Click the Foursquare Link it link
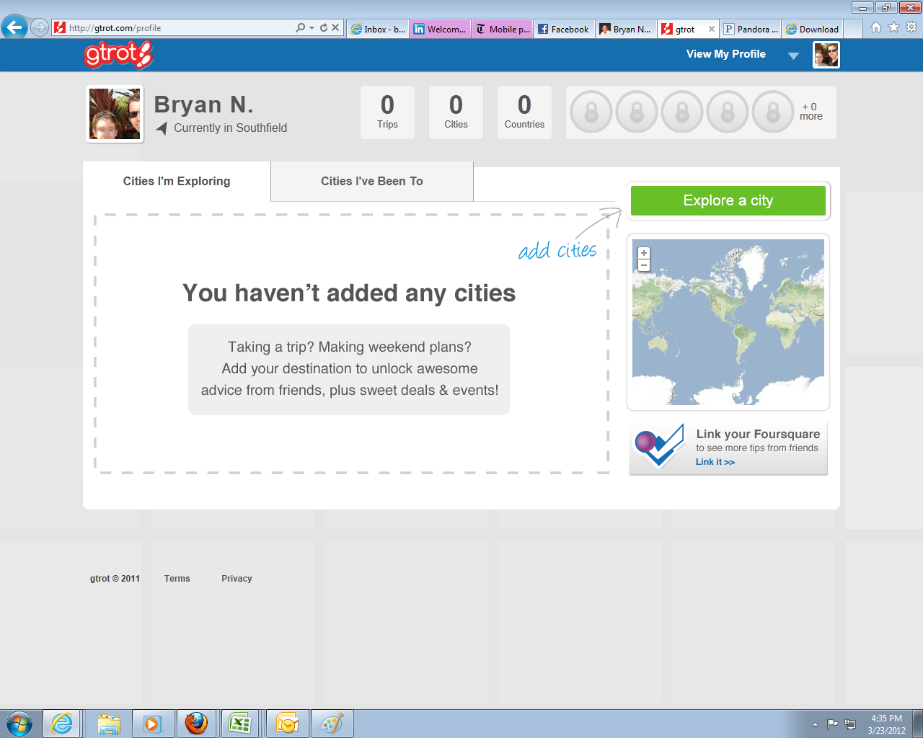The height and width of the screenshot is (738, 923). point(715,462)
